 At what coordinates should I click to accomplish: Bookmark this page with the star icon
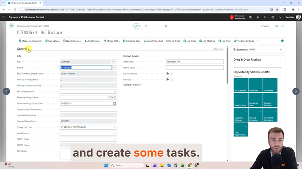pyautogui.click(x=277, y=9)
